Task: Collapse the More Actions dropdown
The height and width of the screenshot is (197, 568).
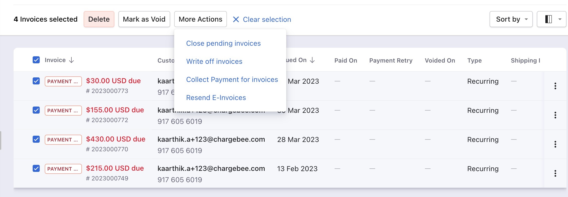Action: click(200, 19)
